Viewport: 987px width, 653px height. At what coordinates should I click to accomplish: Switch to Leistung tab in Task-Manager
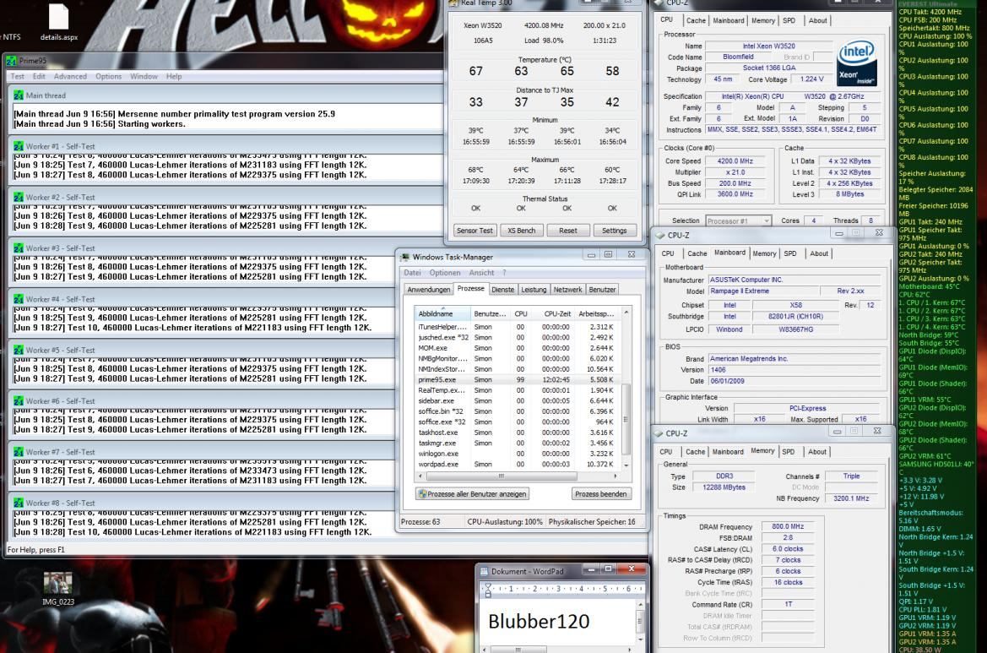point(533,290)
